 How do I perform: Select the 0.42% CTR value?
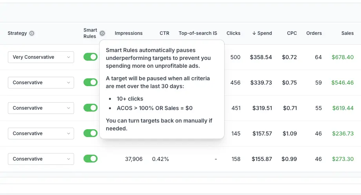point(160,159)
